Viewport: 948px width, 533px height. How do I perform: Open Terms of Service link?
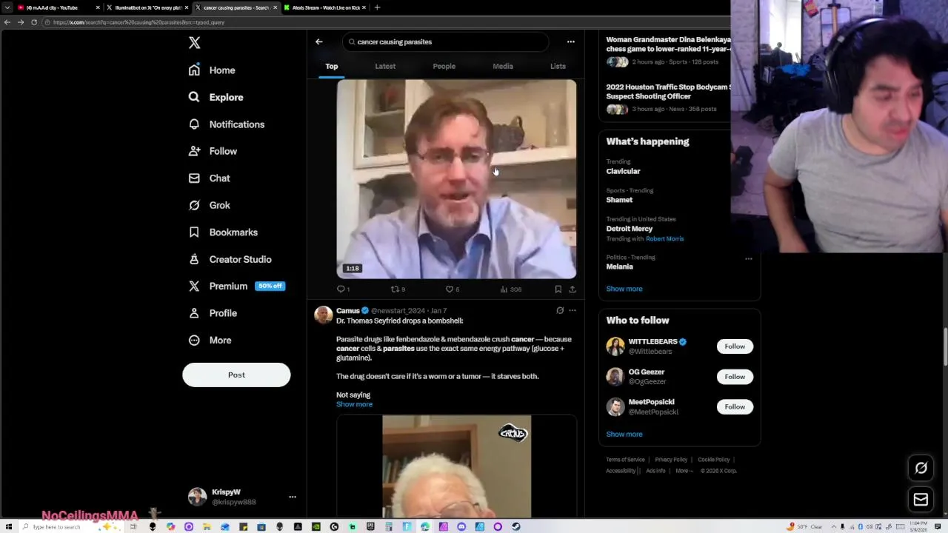click(x=625, y=460)
